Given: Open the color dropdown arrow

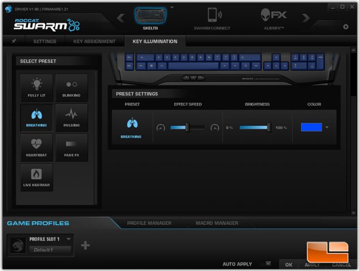Looking at the screenshot, I should click(327, 127).
